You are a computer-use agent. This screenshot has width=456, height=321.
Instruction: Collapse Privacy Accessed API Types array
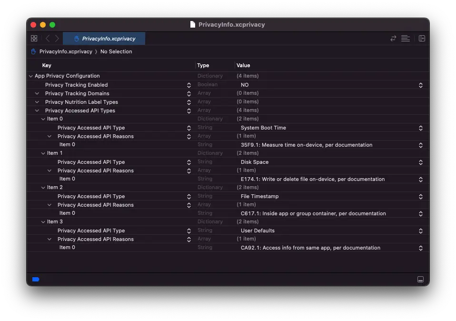coord(37,110)
